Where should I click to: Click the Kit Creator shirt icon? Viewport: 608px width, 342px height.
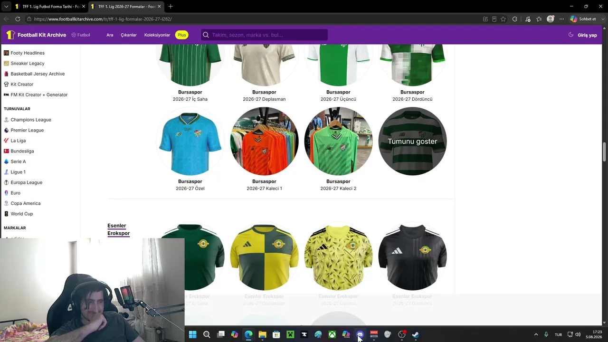coord(6,84)
